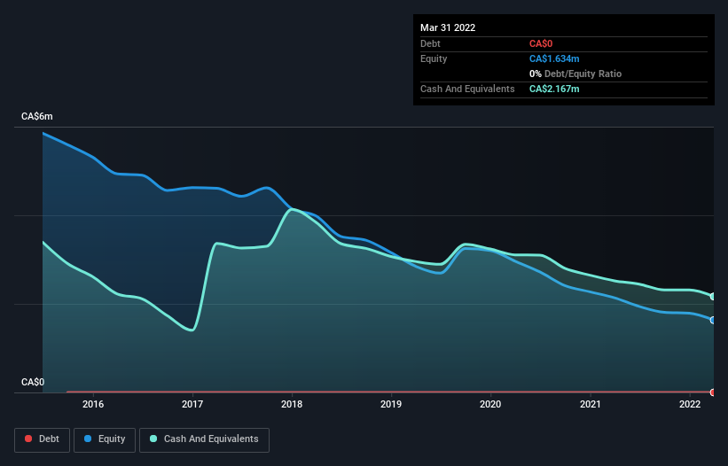
Task: Toggle the Debt series legend button
Action: [43, 439]
